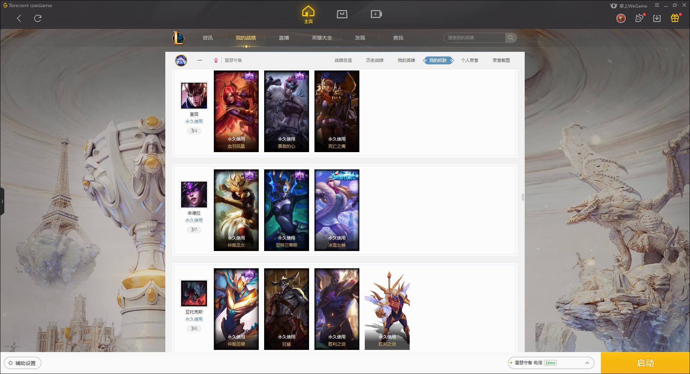Switch to the 查找 tab
690x374 pixels.
click(x=398, y=38)
